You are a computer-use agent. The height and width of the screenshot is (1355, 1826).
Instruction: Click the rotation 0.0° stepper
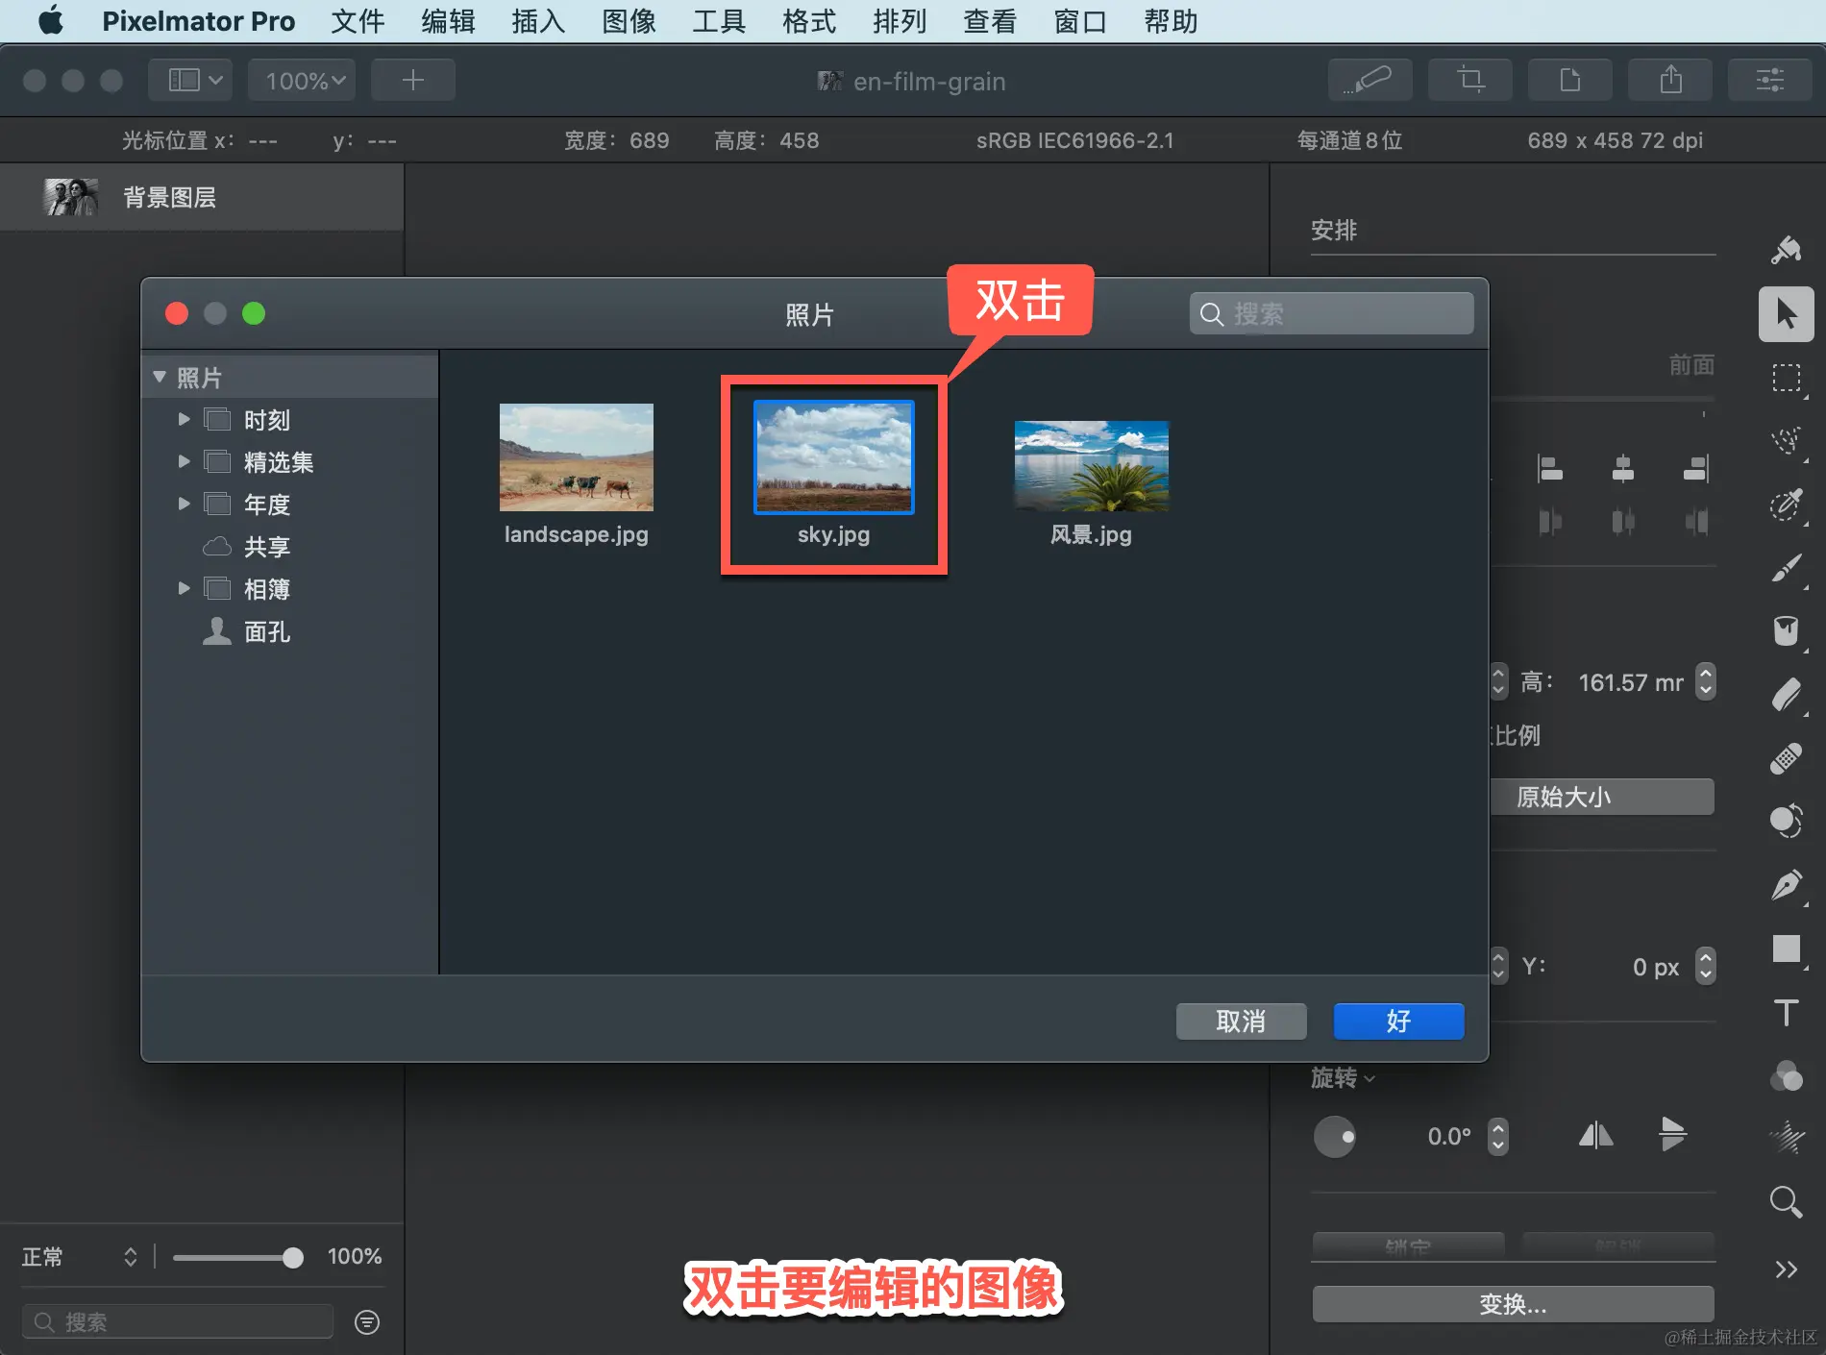tap(1497, 1136)
